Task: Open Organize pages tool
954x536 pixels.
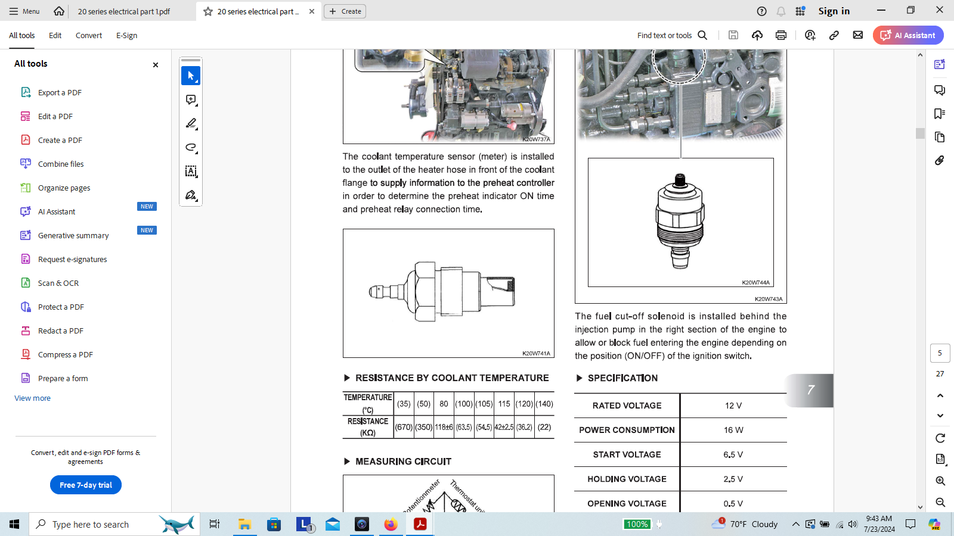Action: pos(64,188)
